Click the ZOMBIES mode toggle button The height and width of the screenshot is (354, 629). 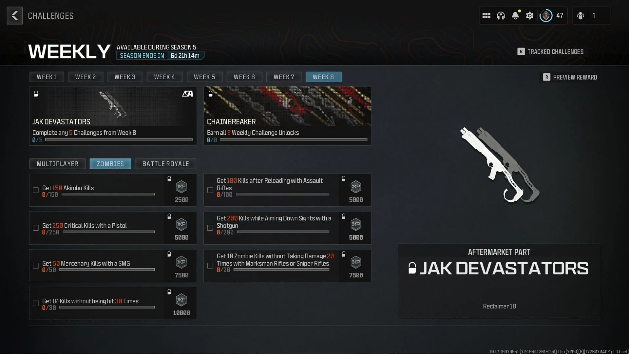(x=110, y=164)
